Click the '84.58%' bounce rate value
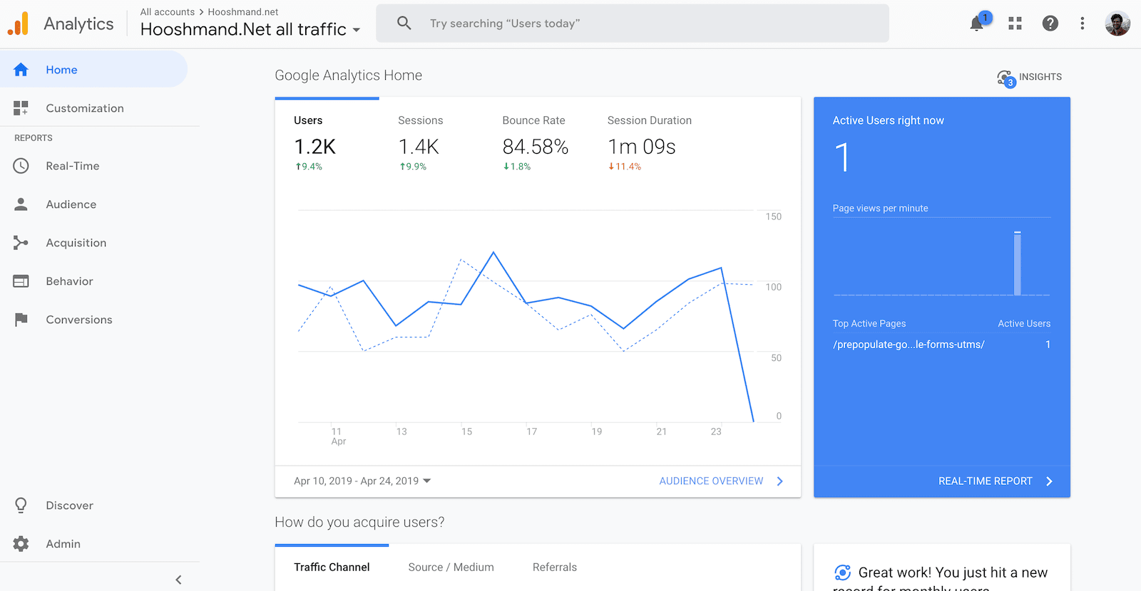 tap(535, 147)
